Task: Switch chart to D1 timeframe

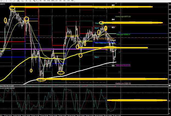Action: tap(65, 1)
